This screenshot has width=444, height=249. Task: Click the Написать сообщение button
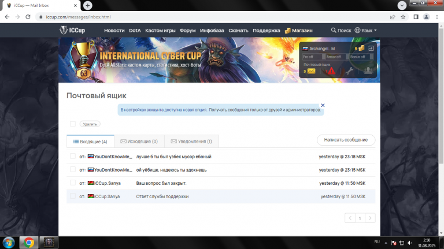click(x=346, y=140)
